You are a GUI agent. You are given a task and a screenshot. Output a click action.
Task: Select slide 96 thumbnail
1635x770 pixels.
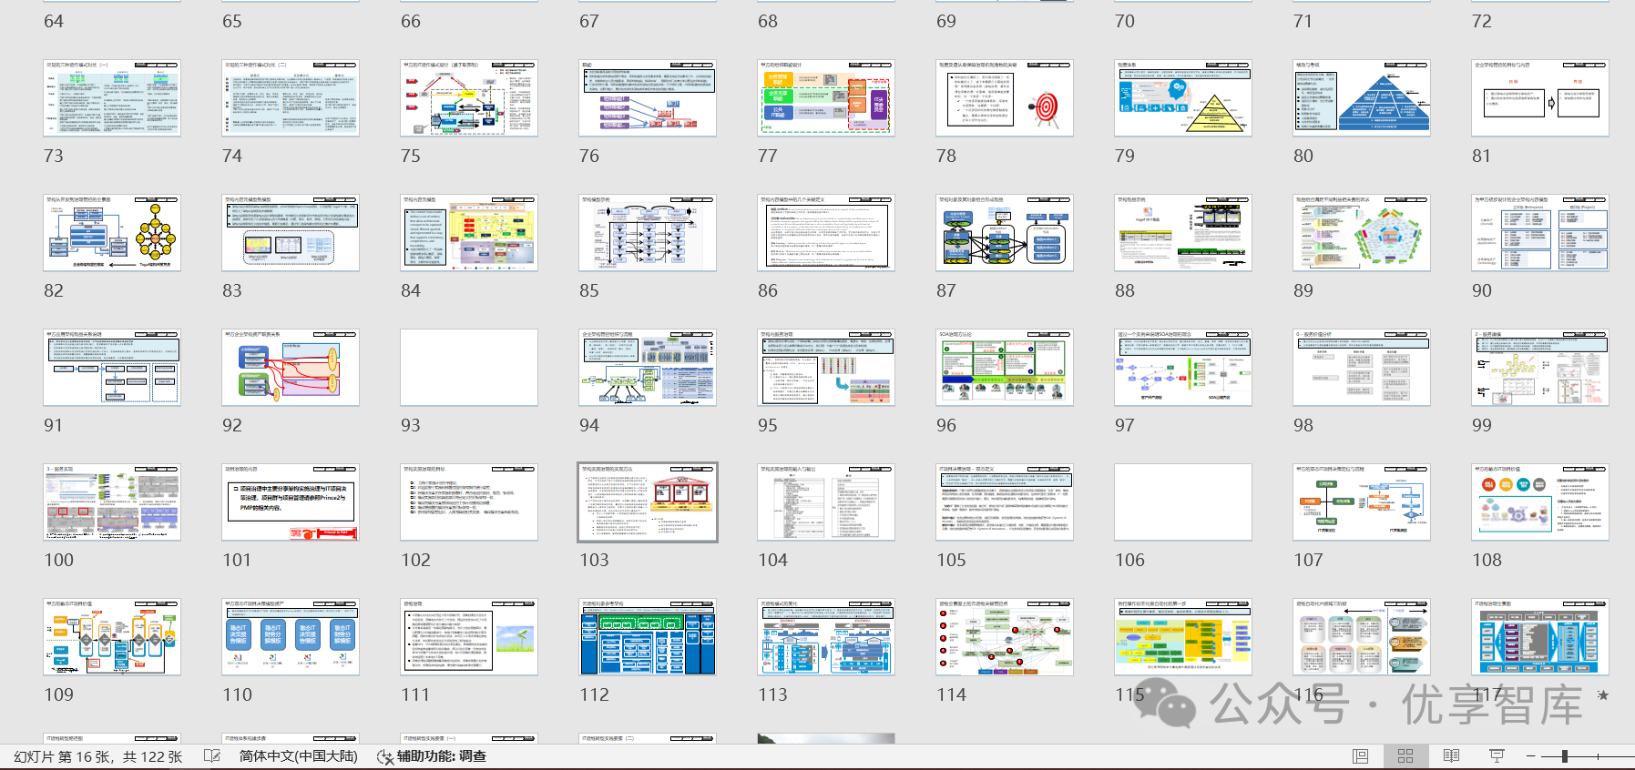(x=1005, y=368)
